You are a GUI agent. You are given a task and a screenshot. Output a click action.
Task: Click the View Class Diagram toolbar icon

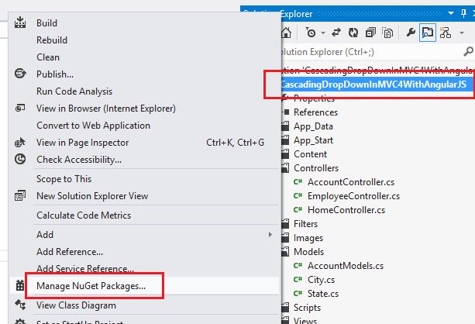[445, 33]
